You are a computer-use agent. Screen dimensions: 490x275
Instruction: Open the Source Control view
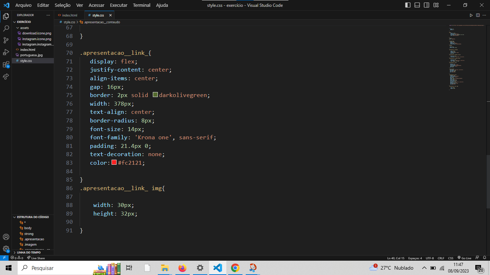pyautogui.click(x=6, y=40)
